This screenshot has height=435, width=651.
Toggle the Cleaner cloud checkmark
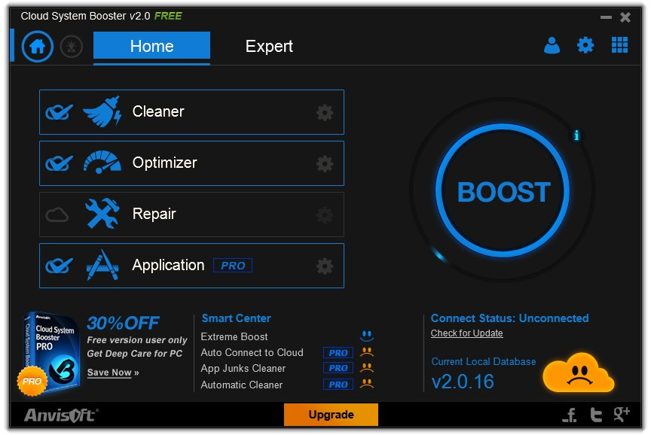pyautogui.click(x=59, y=112)
